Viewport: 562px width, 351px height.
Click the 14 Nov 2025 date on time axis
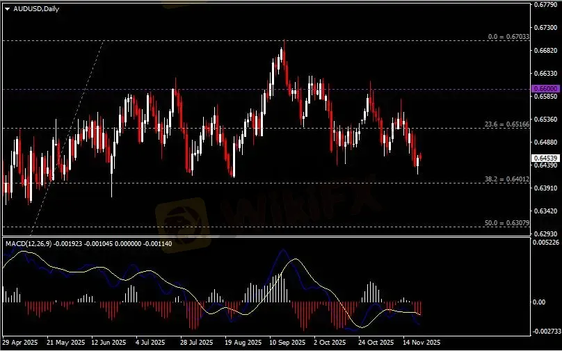click(423, 343)
